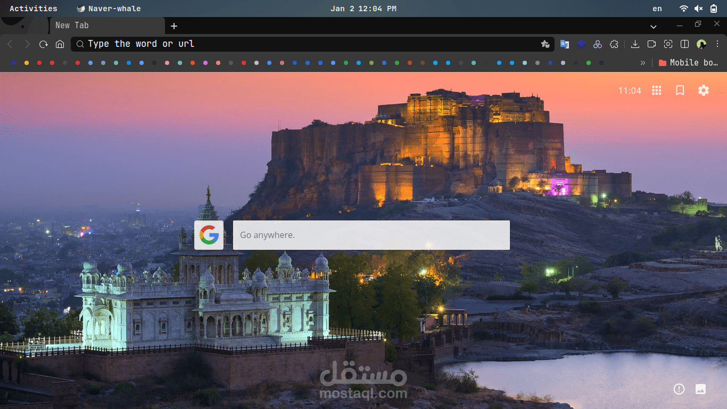Open the Activities menu
Viewport: 727px width, 409px height.
[x=33, y=8]
